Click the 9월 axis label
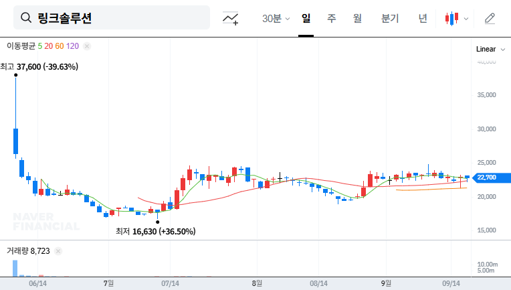Image resolution: width=511 pixels, height=290 pixels. pos(386,283)
